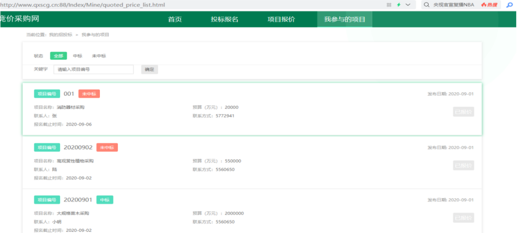The image size is (521, 233).
Task: Click 已报价 button for project 20200902
Action: tap(463, 166)
